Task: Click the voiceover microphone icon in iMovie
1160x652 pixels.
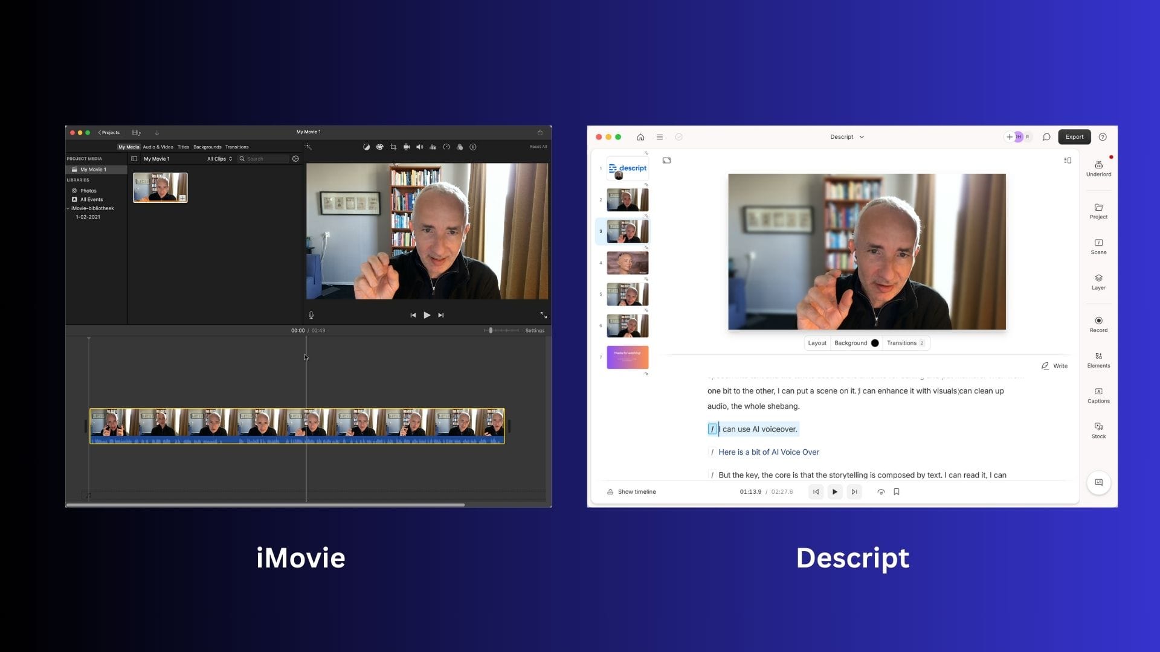Action: pyautogui.click(x=311, y=315)
